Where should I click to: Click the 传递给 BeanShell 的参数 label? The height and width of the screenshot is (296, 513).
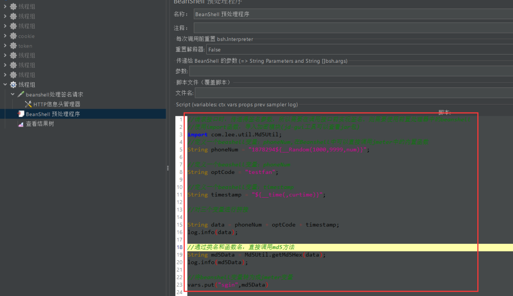262,61
